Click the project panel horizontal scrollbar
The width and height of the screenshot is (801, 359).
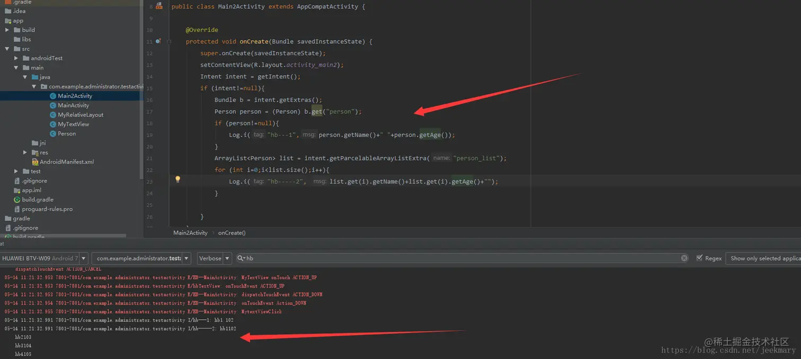point(64,236)
